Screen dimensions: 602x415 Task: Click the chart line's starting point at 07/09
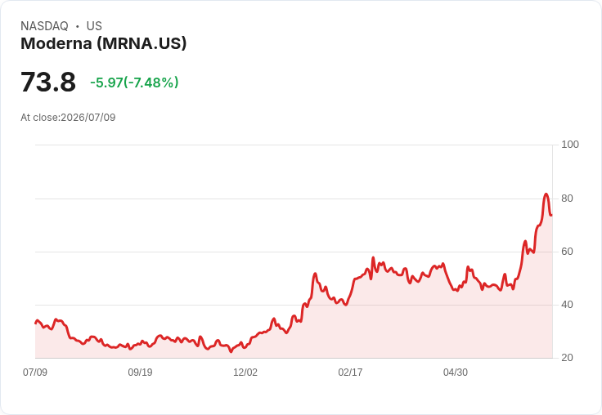pyautogui.click(x=36, y=323)
